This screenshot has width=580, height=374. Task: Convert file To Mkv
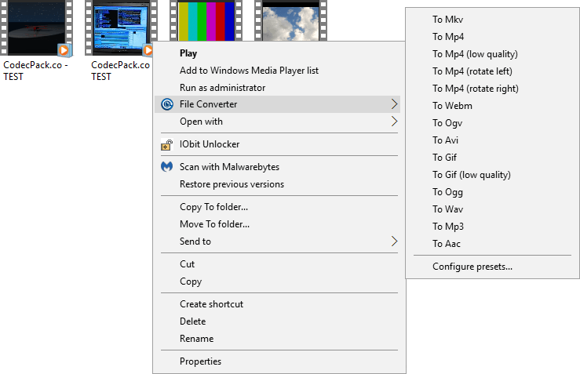(x=448, y=19)
